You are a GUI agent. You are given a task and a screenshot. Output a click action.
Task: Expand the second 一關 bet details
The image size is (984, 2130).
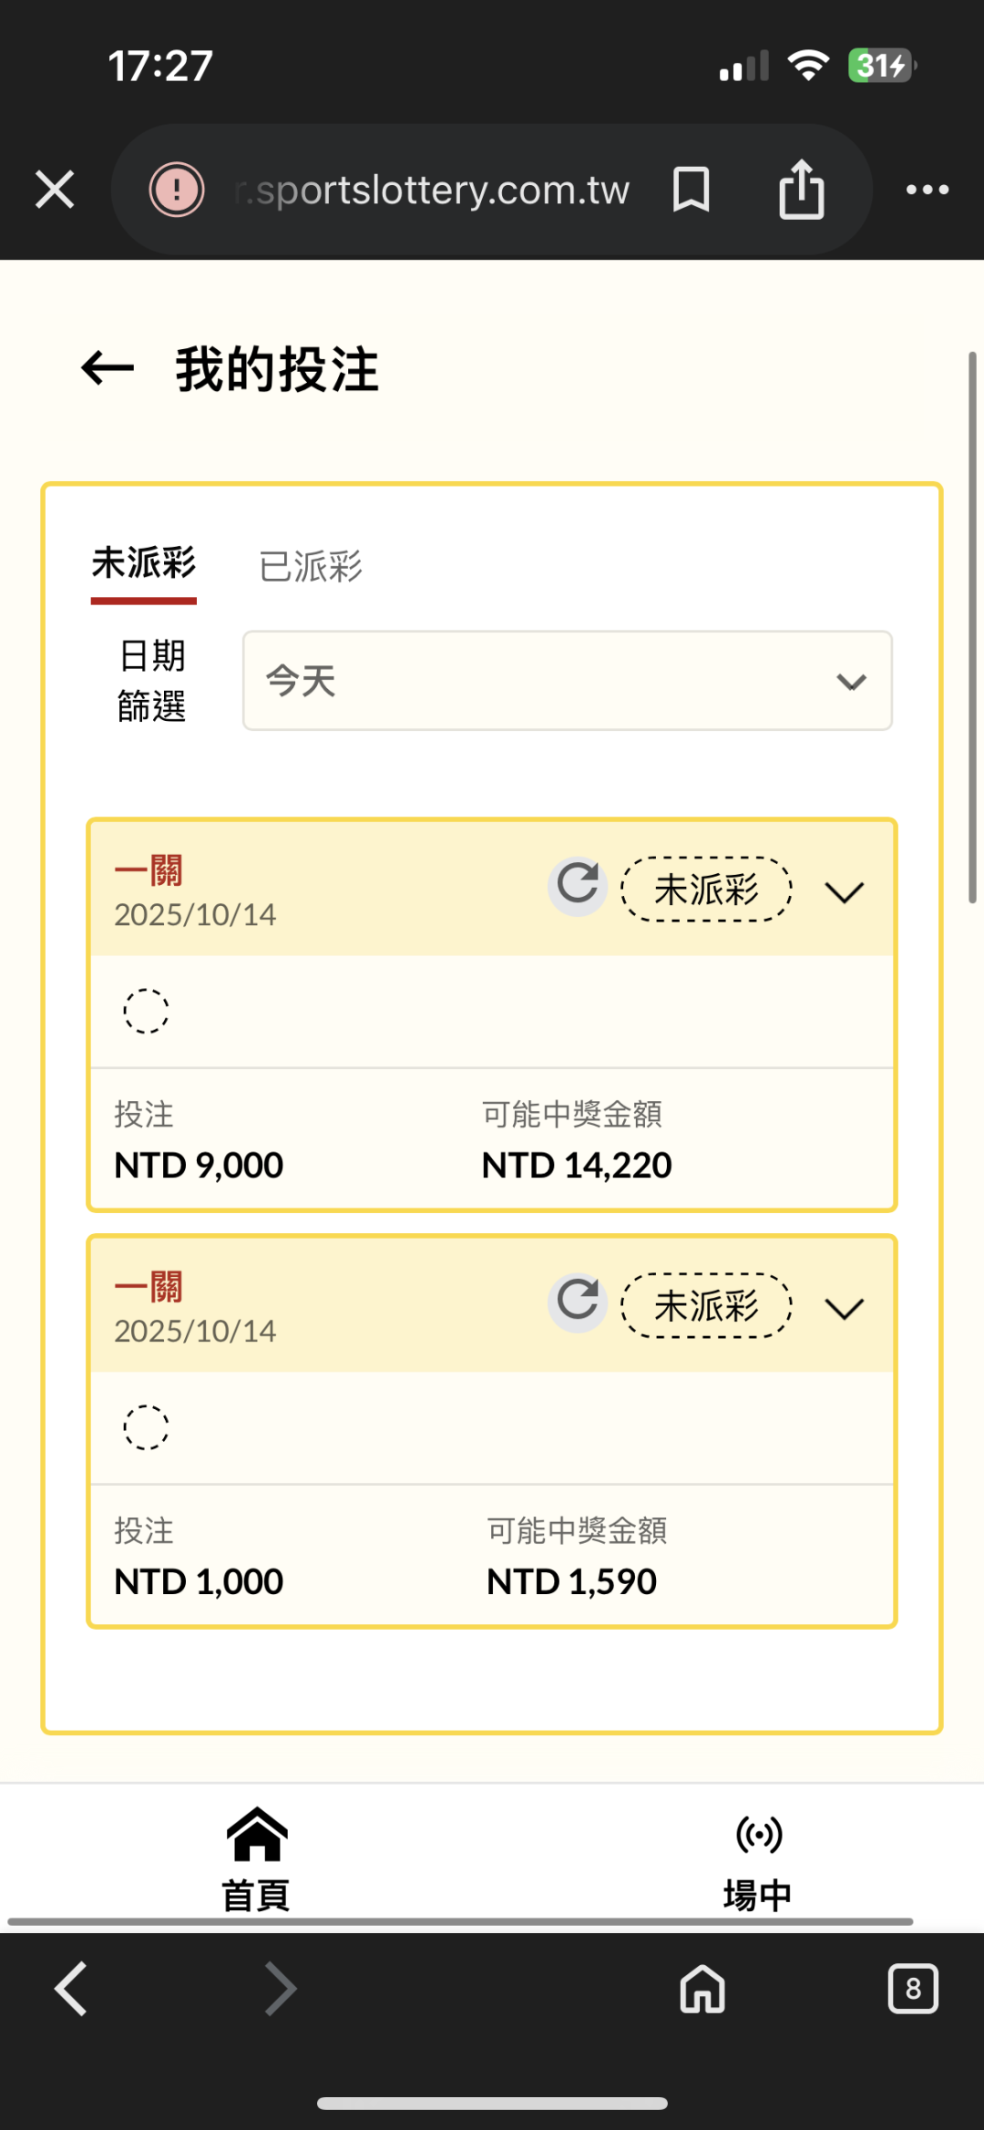coord(844,1309)
